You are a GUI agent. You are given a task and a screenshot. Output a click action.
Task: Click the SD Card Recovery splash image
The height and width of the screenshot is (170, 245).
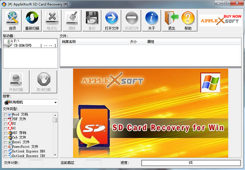point(150,113)
